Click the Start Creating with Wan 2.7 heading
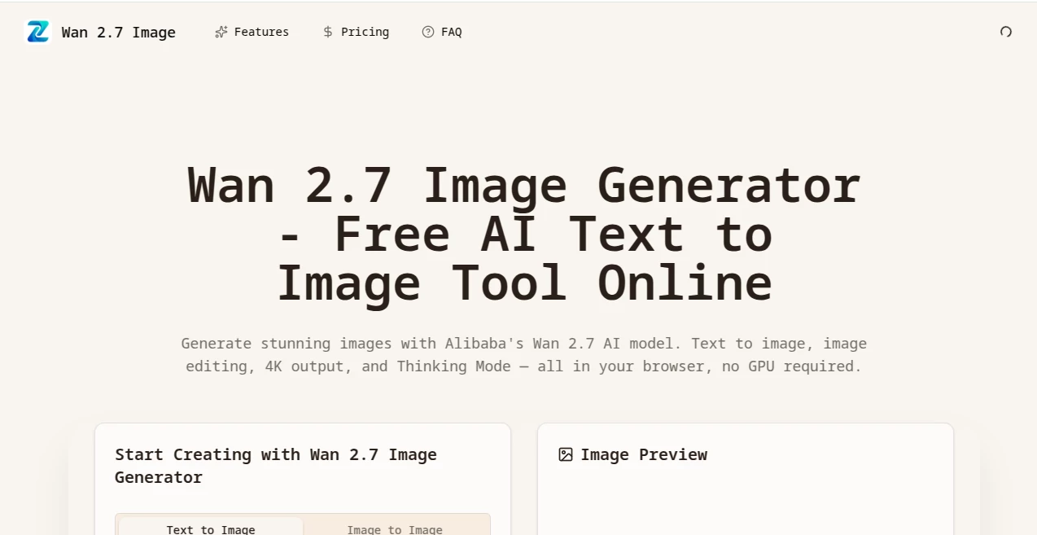Image resolution: width=1037 pixels, height=535 pixels. pyautogui.click(x=276, y=466)
